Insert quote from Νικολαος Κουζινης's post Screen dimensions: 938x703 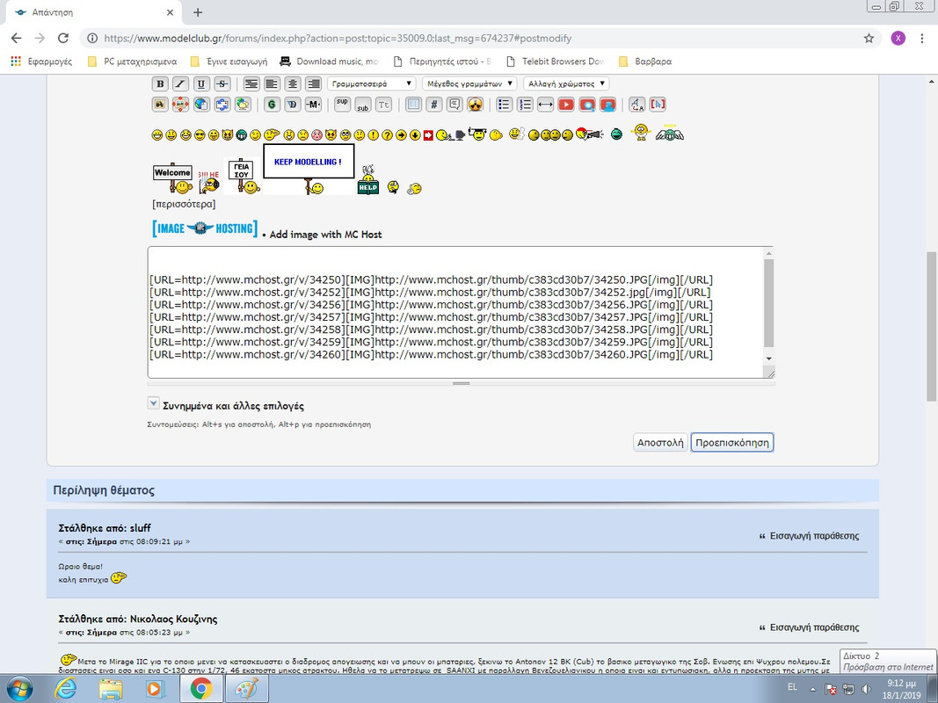coord(809,627)
